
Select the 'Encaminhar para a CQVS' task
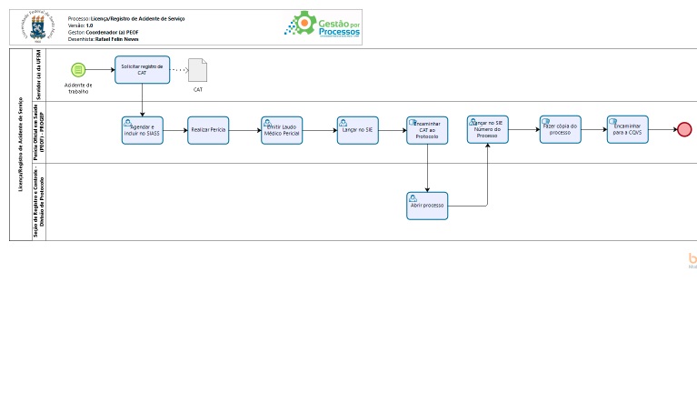627,129
